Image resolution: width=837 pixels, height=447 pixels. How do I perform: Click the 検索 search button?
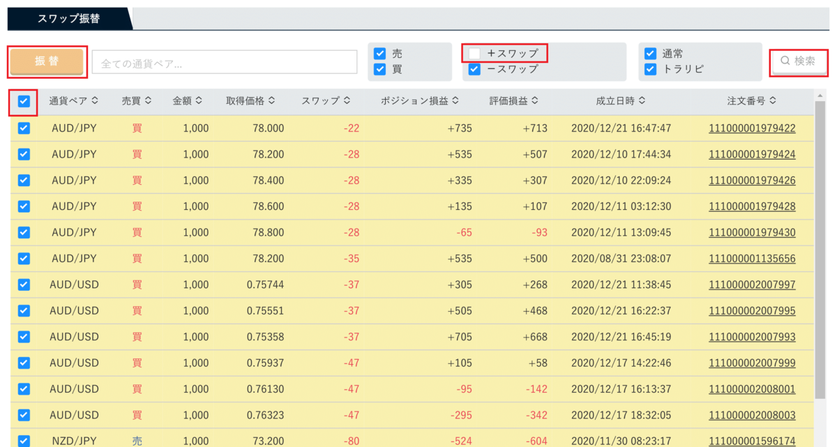tap(799, 61)
